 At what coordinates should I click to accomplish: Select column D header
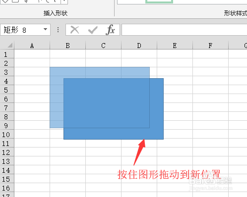(139, 46)
